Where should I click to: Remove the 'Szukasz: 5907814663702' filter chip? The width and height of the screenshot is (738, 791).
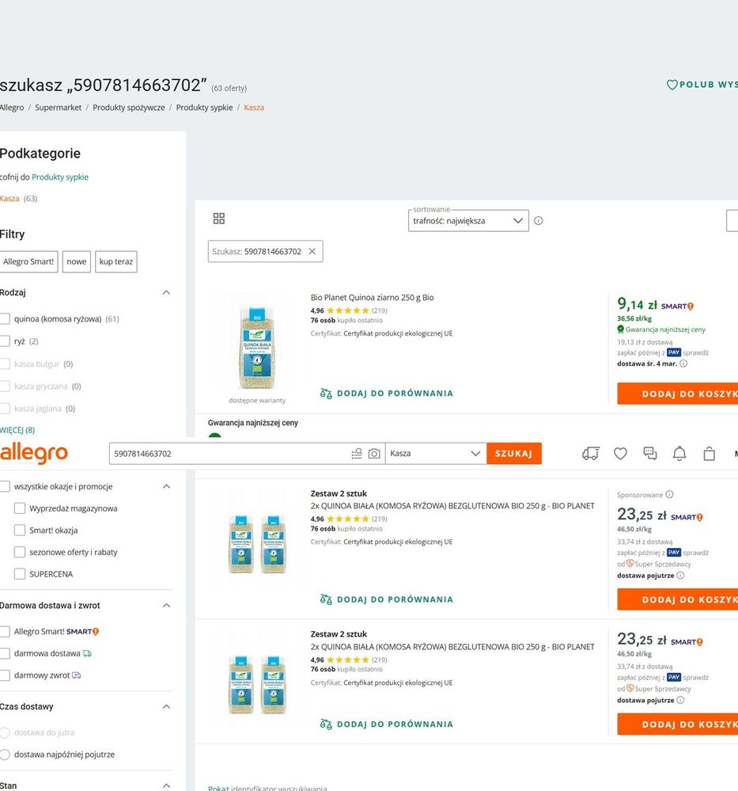point(312,252)
